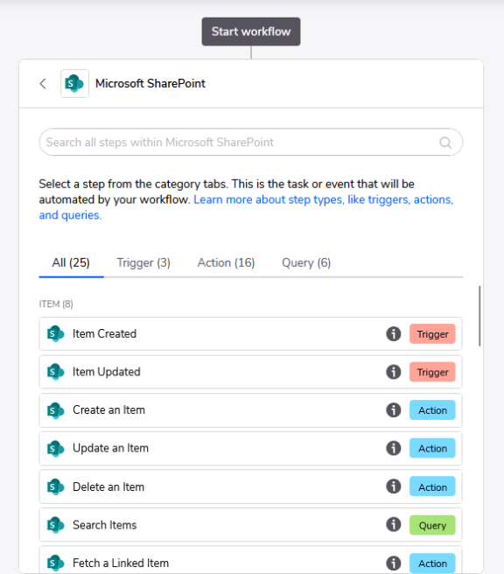
Task: Select the Update an Item step text
Action: [110, 448]
